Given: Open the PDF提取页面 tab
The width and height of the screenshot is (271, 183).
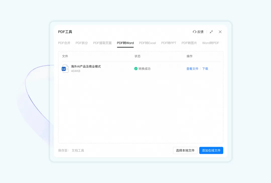Looking at the screenshot, I should 102,43.
